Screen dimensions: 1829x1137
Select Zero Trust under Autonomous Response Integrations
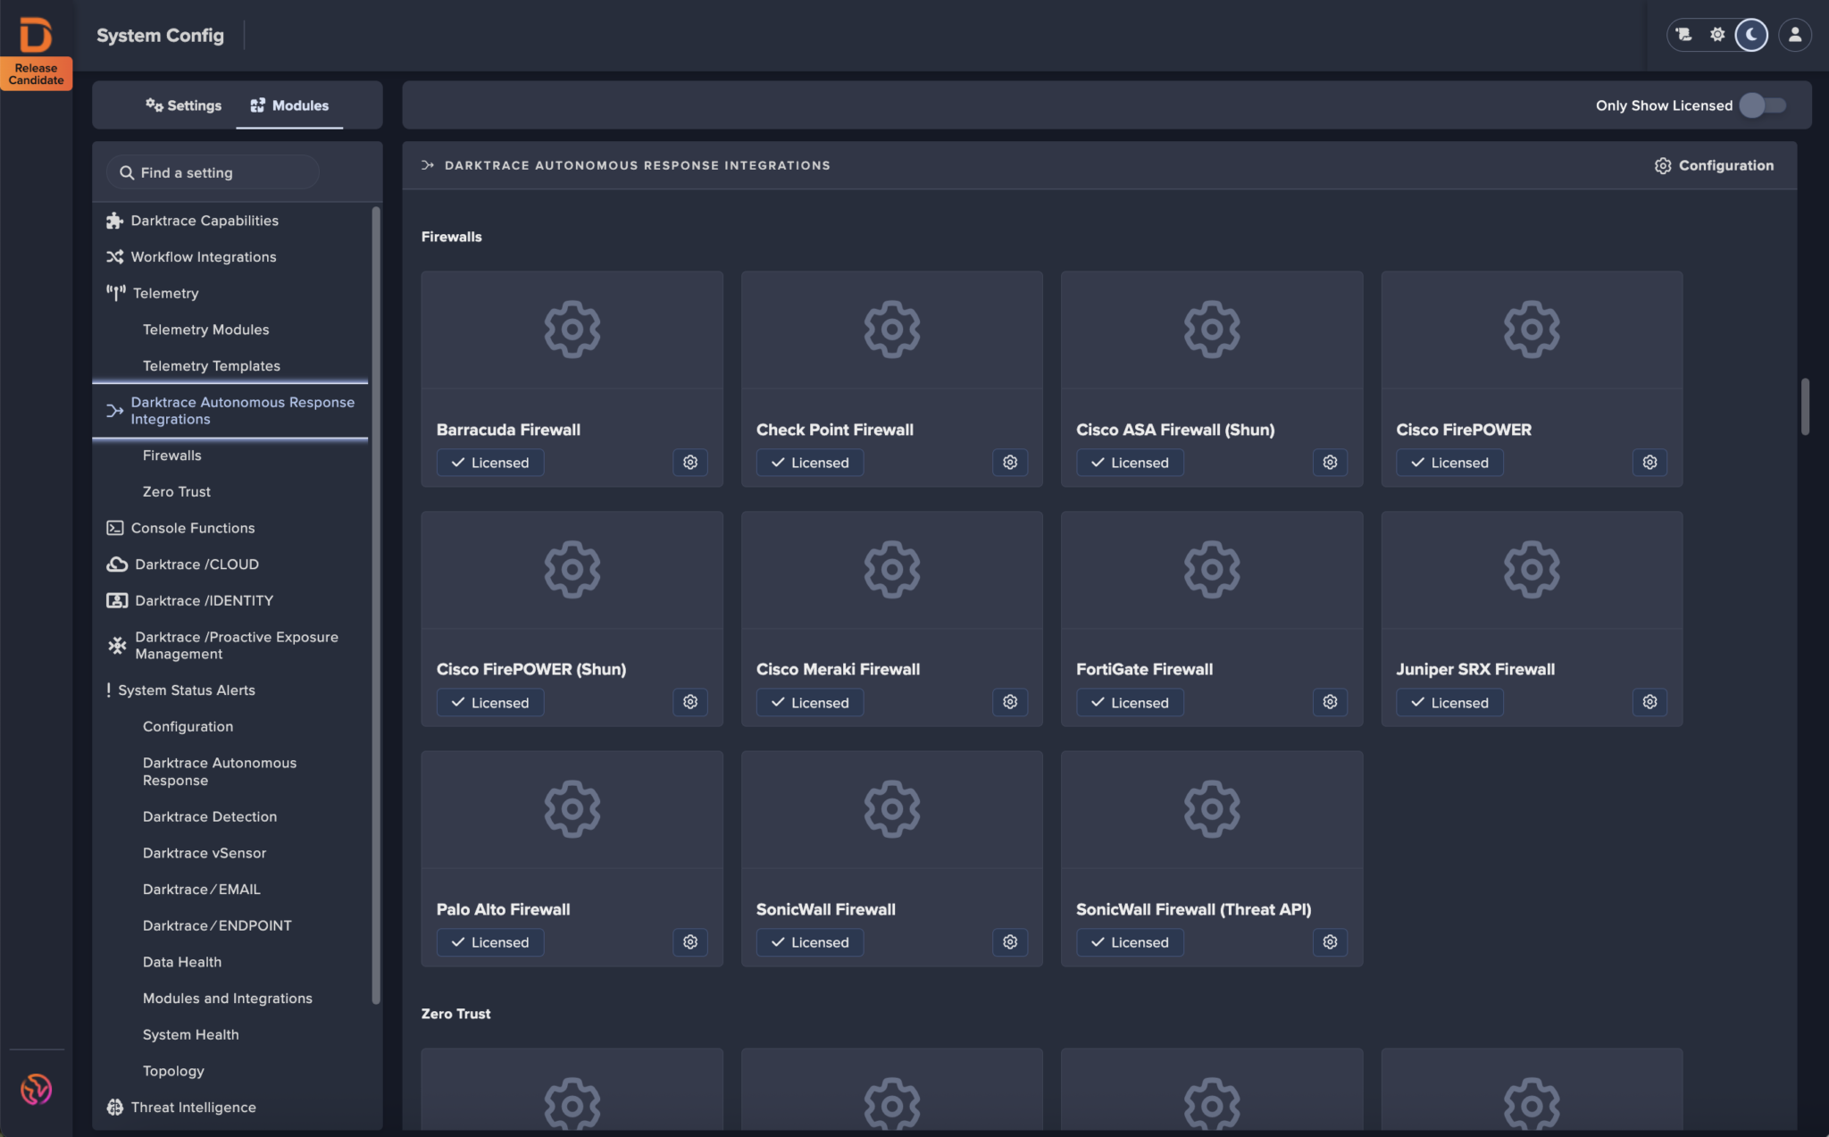[x=176, y=491]
